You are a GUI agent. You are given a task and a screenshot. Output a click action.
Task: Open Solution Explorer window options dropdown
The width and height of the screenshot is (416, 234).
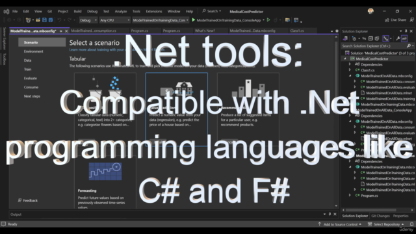(x=400, y=31)
